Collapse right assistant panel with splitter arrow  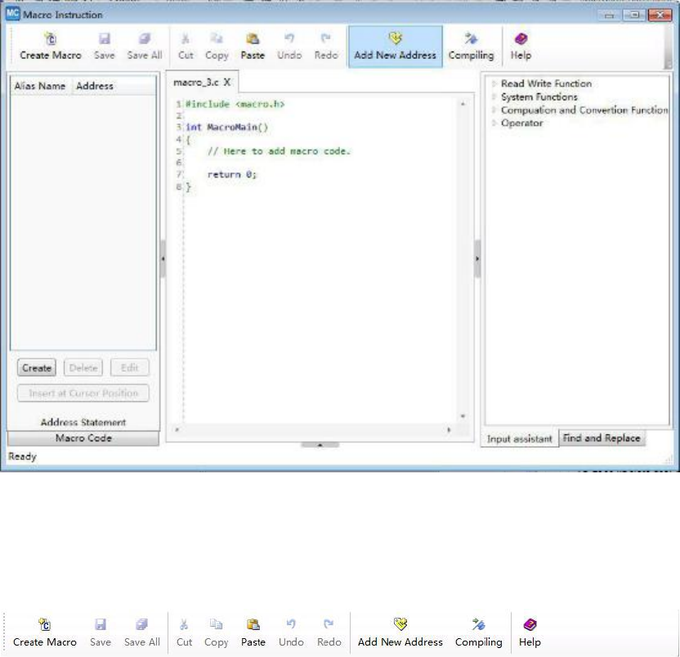477,259
